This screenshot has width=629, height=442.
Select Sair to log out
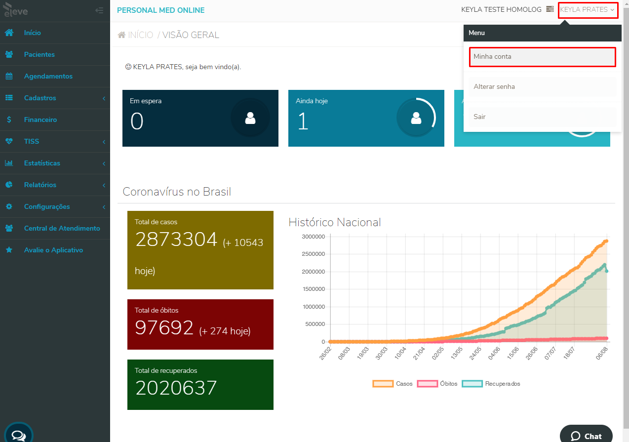tap(542, 117)
